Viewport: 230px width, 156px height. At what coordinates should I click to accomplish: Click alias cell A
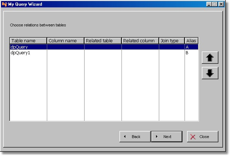tap(191, 47)
